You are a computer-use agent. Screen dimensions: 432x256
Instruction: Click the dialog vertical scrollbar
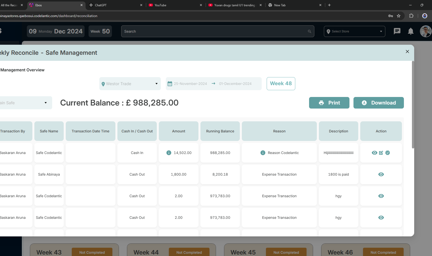click(x=413, y=105)
